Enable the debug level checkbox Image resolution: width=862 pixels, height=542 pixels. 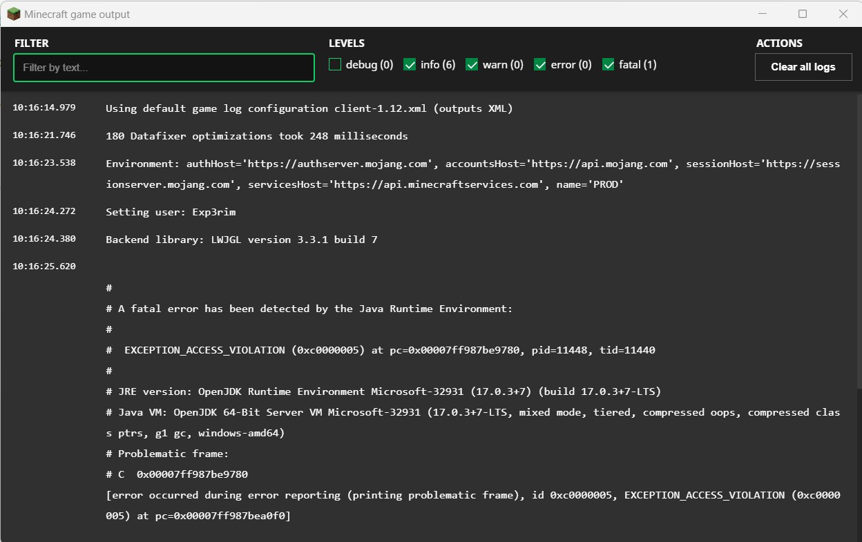click(335, 64)
